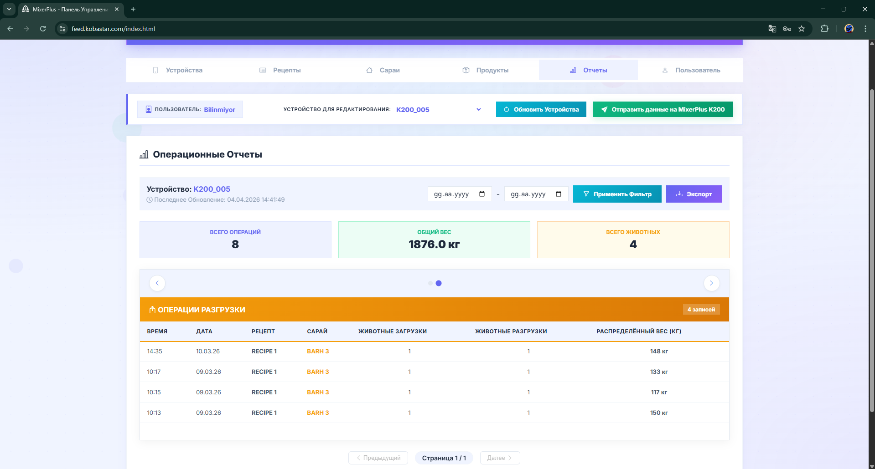The width and height of the screenshot is (875, 469).
Task: Click the Экспорт button
Action: point(694,194)
